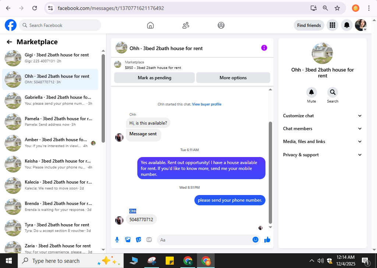Open the notifications bell in header

(x=347, y=25)
